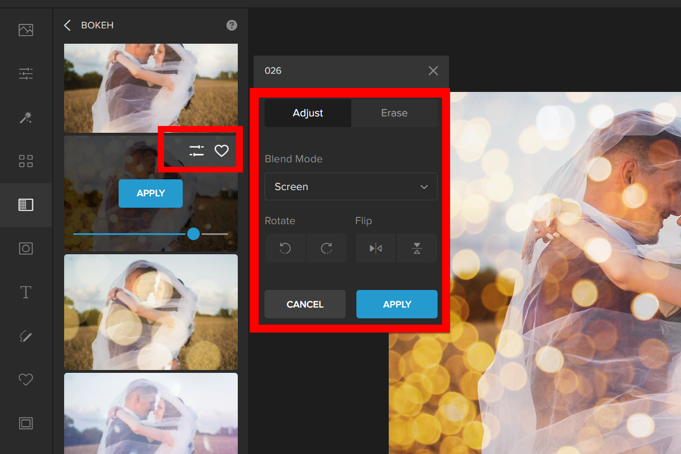
Task: Select the Touch Up magic wand icon
Action: coord(26,117)
